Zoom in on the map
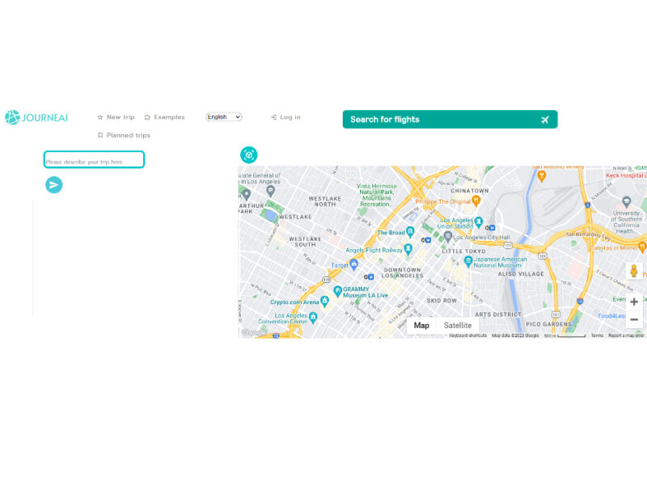 (634, 302)
